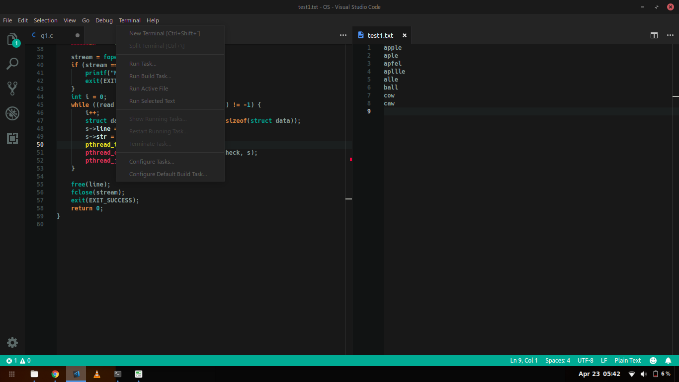679x382 pixels.
Task: Open the Extensions view in activity bar
Action: 12,138
